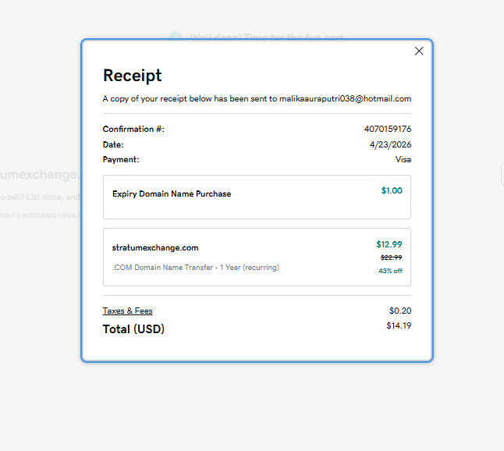Click the 43% off discount label
Image resolution: width=504 pixels, height=451 pixels.
[x=390, y=271]
